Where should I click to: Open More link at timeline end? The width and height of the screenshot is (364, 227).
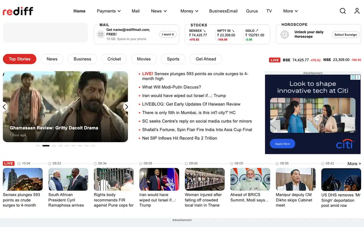click(354, 164)
